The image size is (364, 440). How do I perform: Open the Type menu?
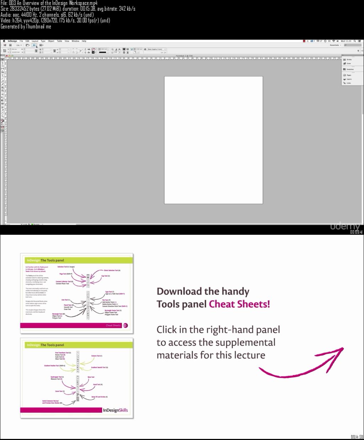[x=43, y=41]
